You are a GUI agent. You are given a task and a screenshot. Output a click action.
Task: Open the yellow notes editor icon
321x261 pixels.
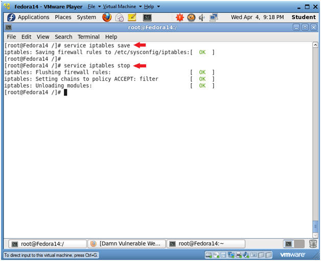pos(132,17)
